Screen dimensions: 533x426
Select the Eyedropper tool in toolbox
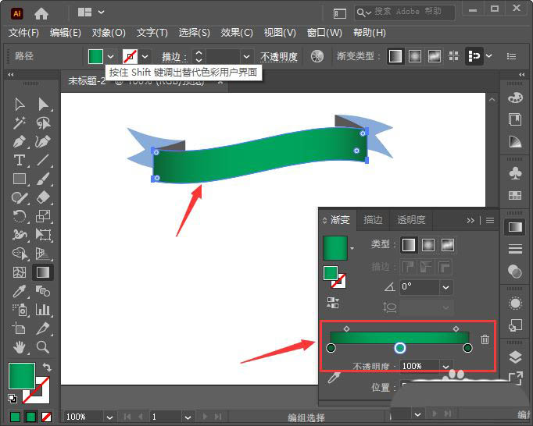click(x=20, y=291)
